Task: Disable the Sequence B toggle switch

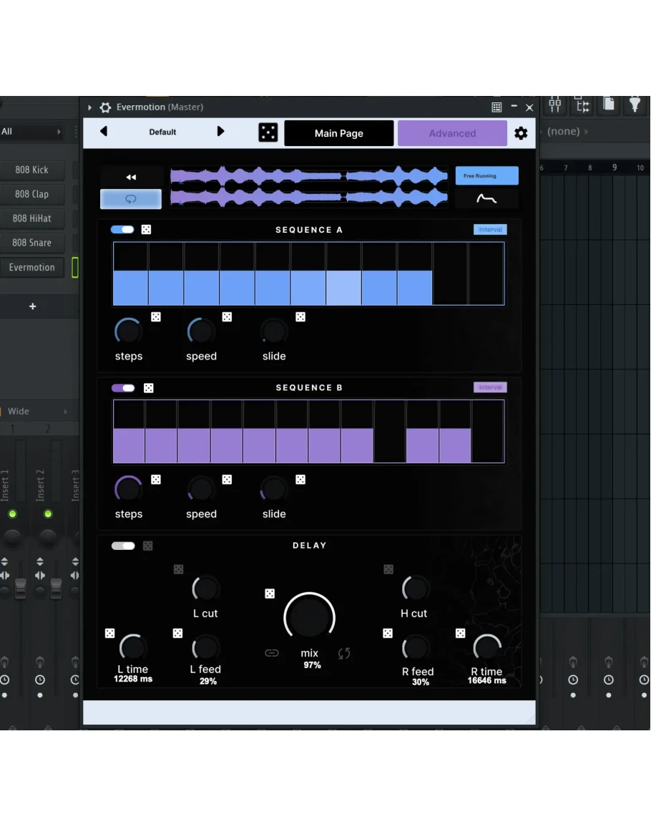Action: pyautogui.click(x=123, y=388)
